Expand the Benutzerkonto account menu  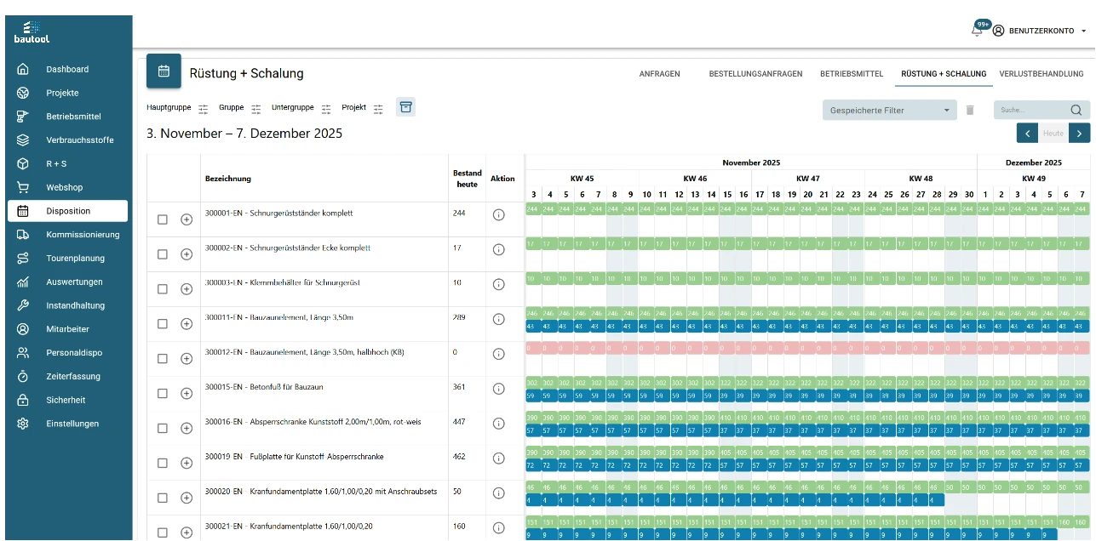tap(1040, 31)
